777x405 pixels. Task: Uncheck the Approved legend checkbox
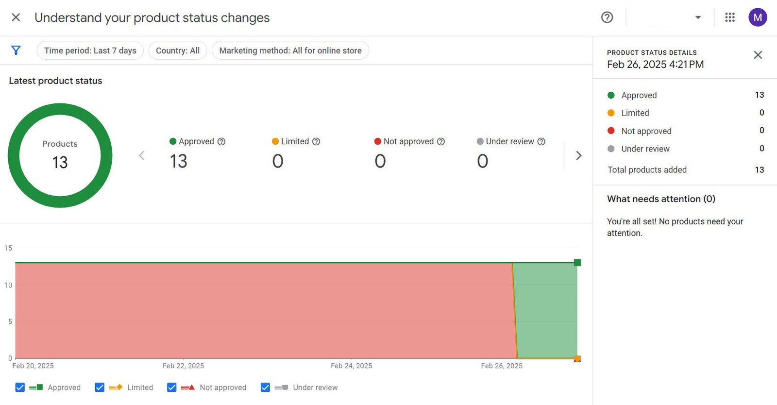tap(20, 388)
